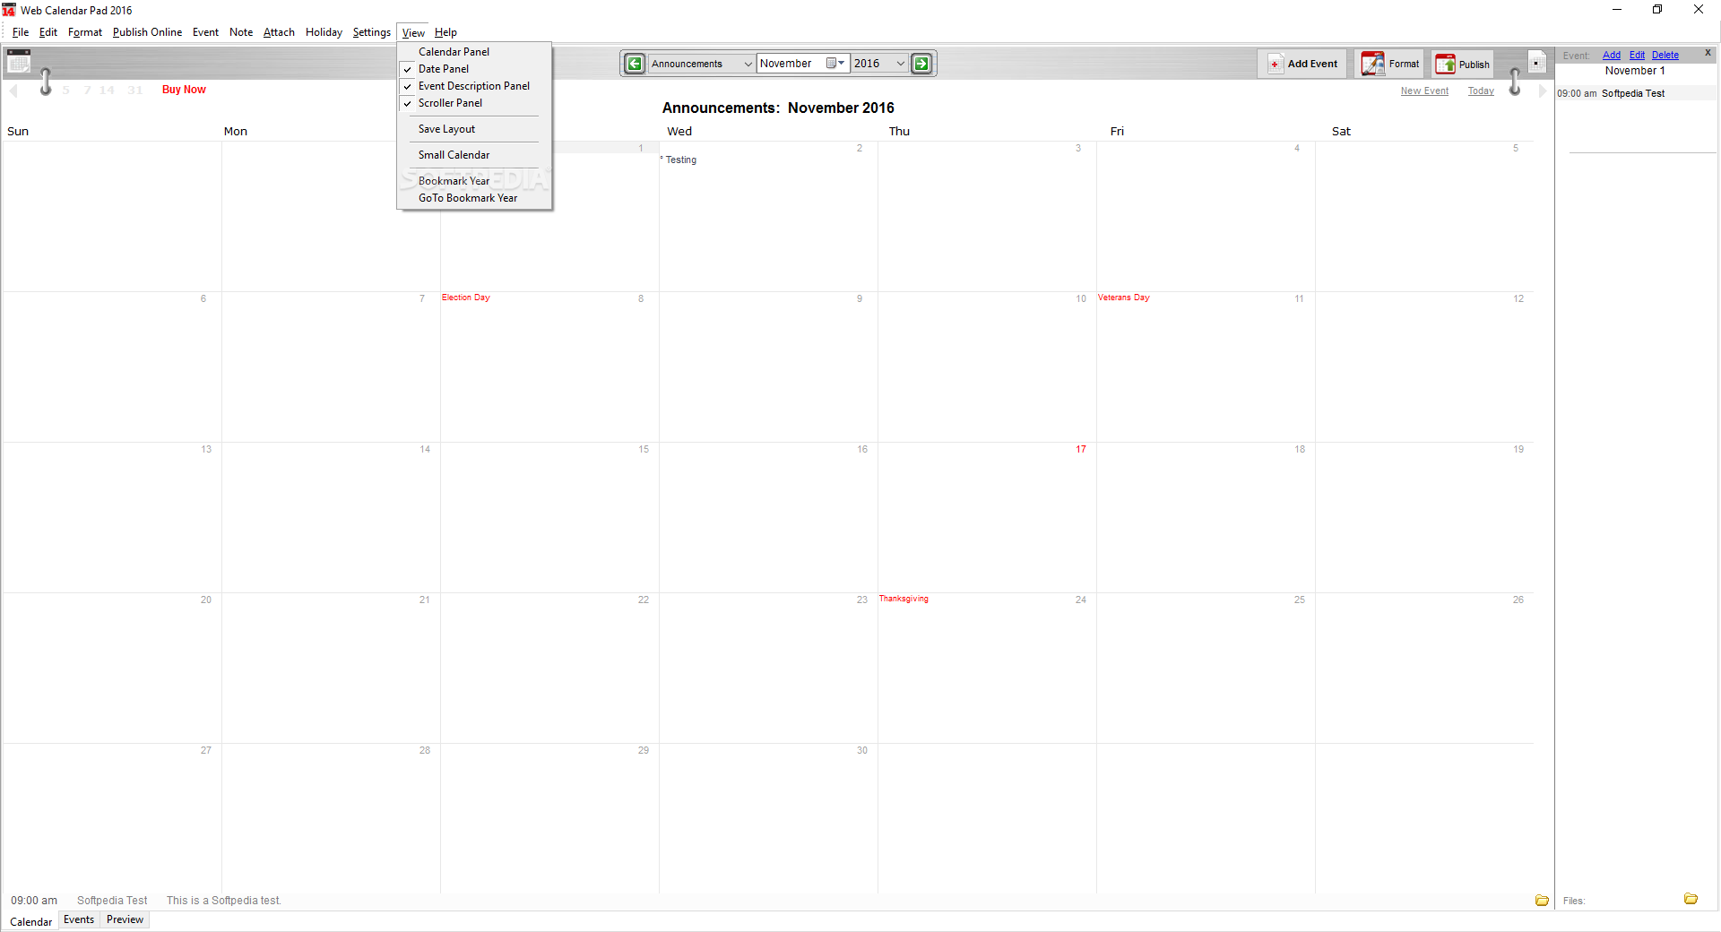Click 14-day view number in scroller
This screenshot has height=932, width=1721.
tap(107, 91)
